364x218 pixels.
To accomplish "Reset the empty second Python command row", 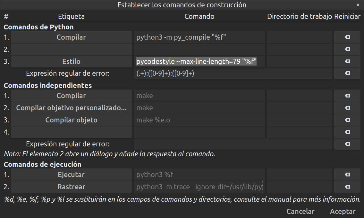I will pyautogui.click(x=347, y=49).
